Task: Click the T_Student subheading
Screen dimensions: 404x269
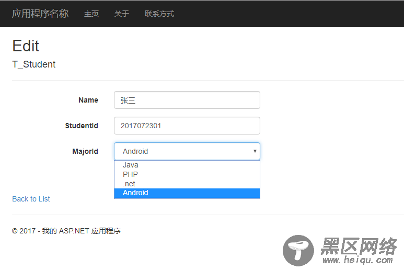Action: point(34,64)
